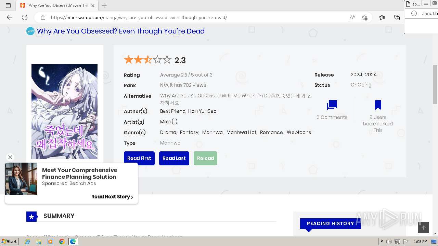This screenshot has height=246, width=438.
Task: Click the second rating star
Action: tap(138, 60)
